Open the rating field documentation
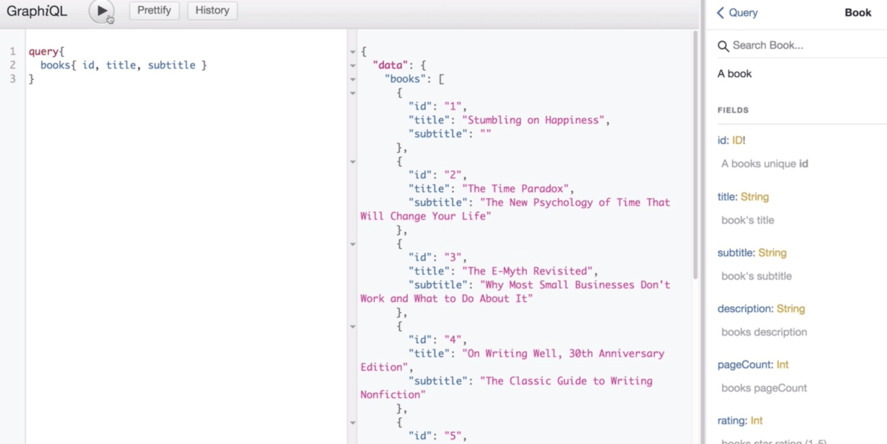 (732, 421)
